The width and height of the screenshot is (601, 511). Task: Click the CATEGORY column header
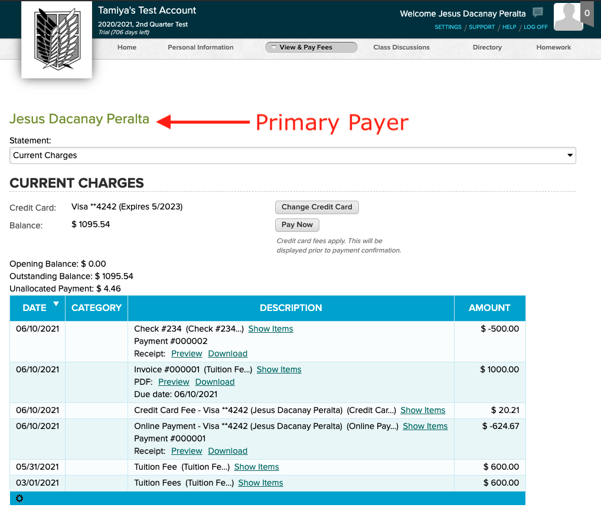click(x=97, y=308)
